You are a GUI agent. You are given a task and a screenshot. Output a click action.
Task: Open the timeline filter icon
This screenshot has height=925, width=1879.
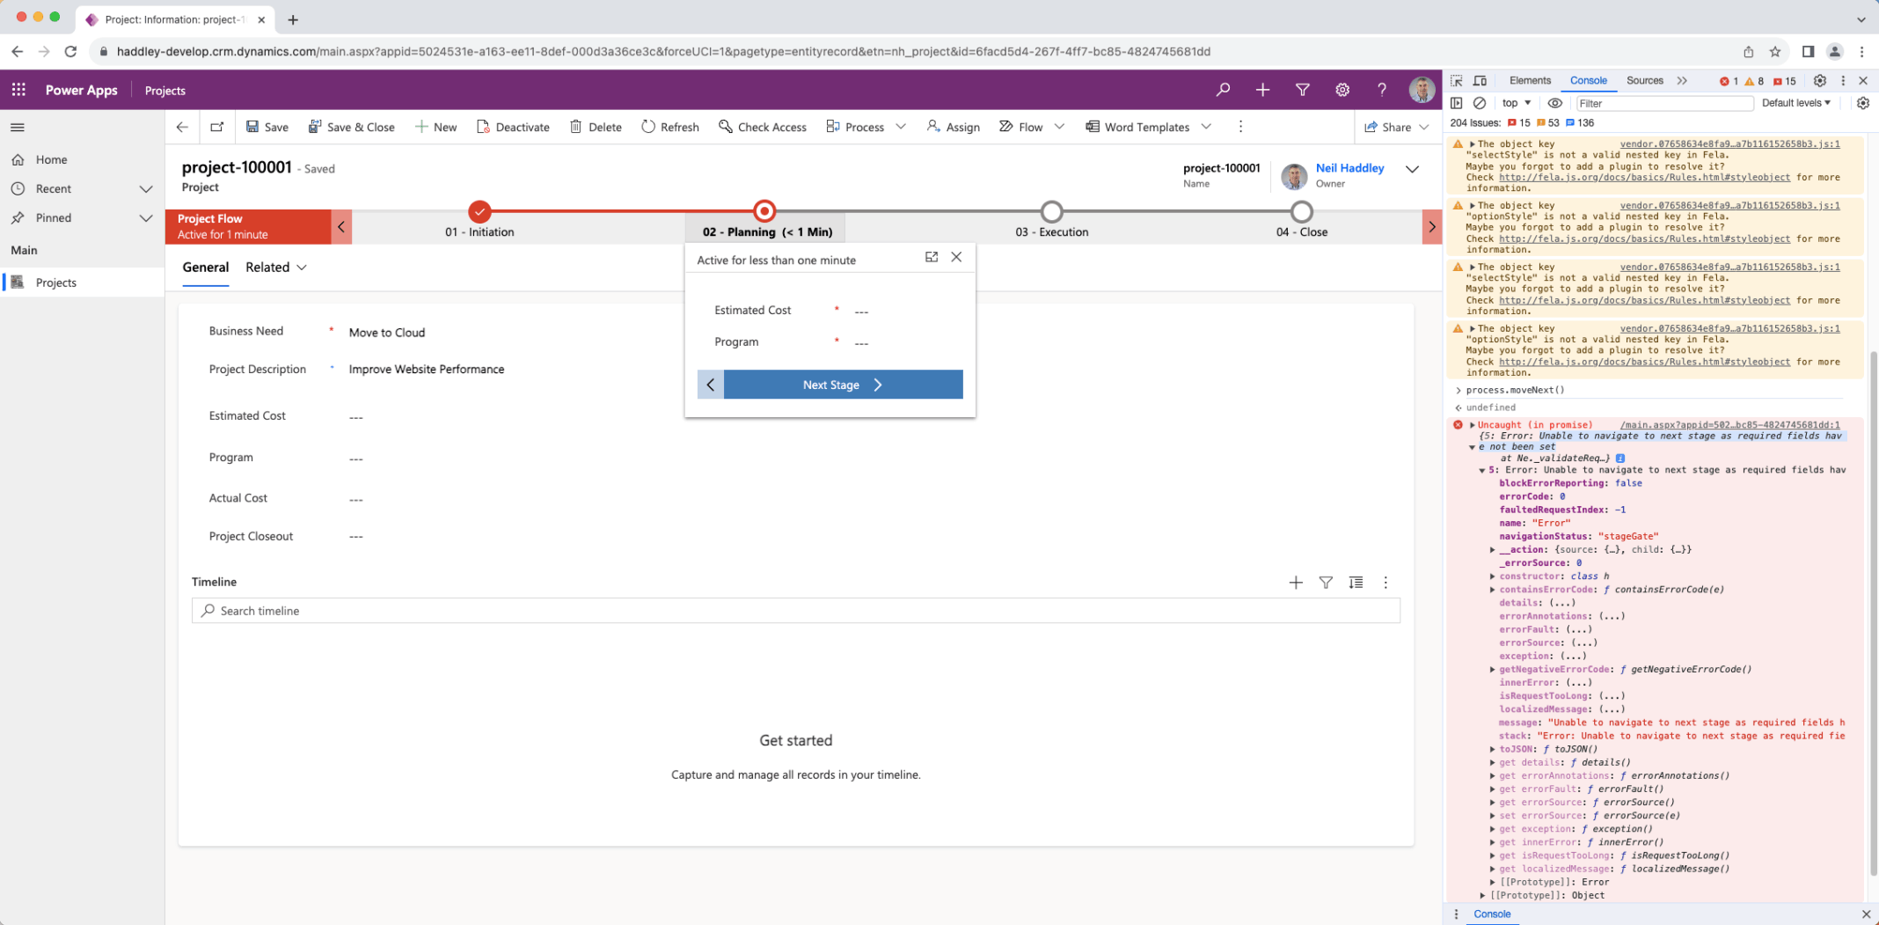[x=1326, y=583]
